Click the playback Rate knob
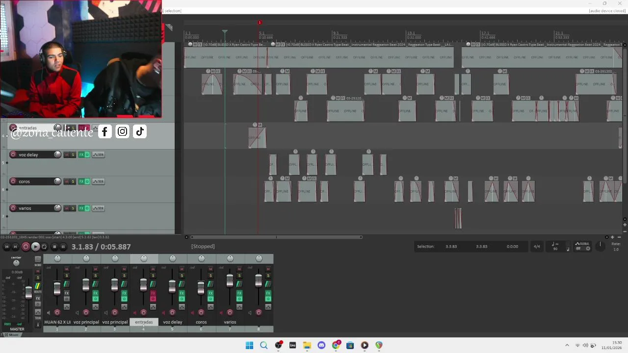The width and height of the screenshot is (628, 353). click(x=600, y=245)
